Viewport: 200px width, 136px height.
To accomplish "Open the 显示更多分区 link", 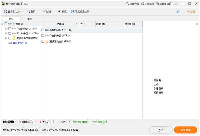I will click(x=20, y=43).
